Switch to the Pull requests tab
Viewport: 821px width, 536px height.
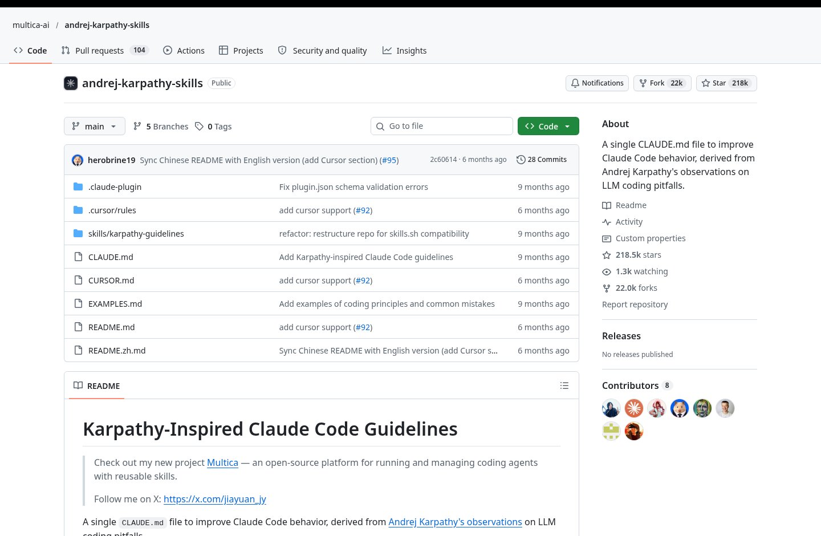[x=105, y=50]
